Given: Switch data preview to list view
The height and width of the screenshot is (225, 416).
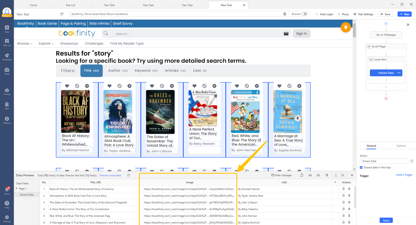Looking at the screenshot, I should [x=336, y=175].
